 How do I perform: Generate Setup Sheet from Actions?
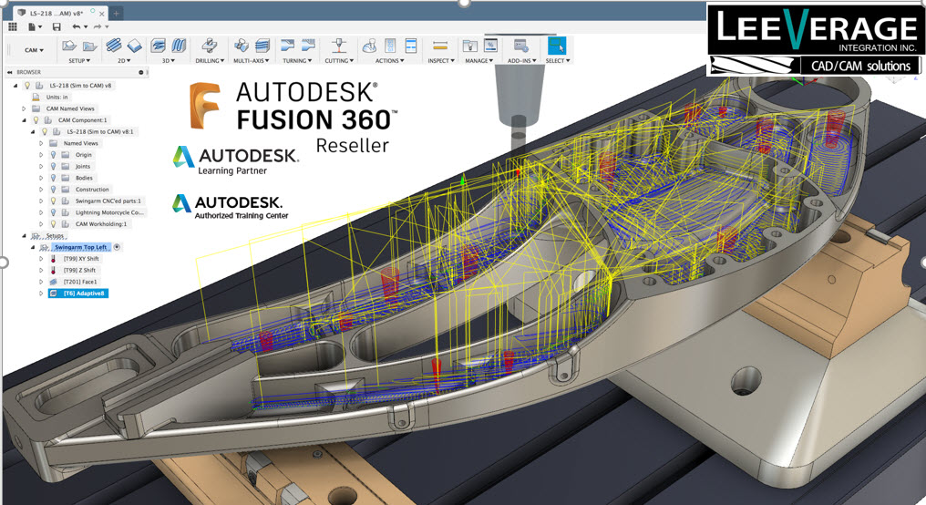point(411,46)
